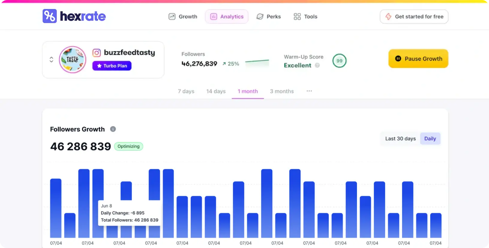Screen dimensions: 489x248
Task: Click the lightning bolt icon in Get started
Action: [388, 16]
